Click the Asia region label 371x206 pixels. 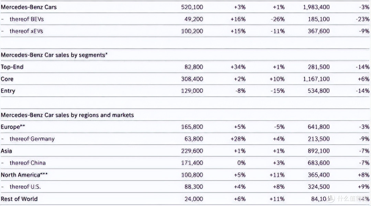coord(7,151)
